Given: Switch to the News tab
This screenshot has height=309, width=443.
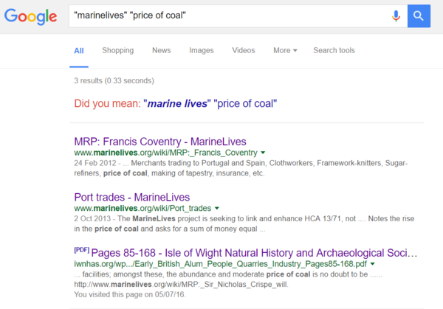Looking at the screenshot, I should [161, 50].
